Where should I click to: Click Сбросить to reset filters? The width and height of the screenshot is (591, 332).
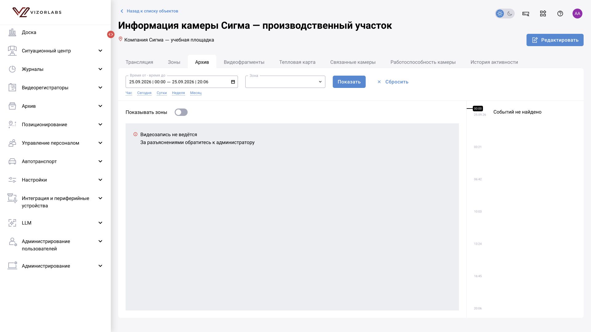[x=393, y=82]
